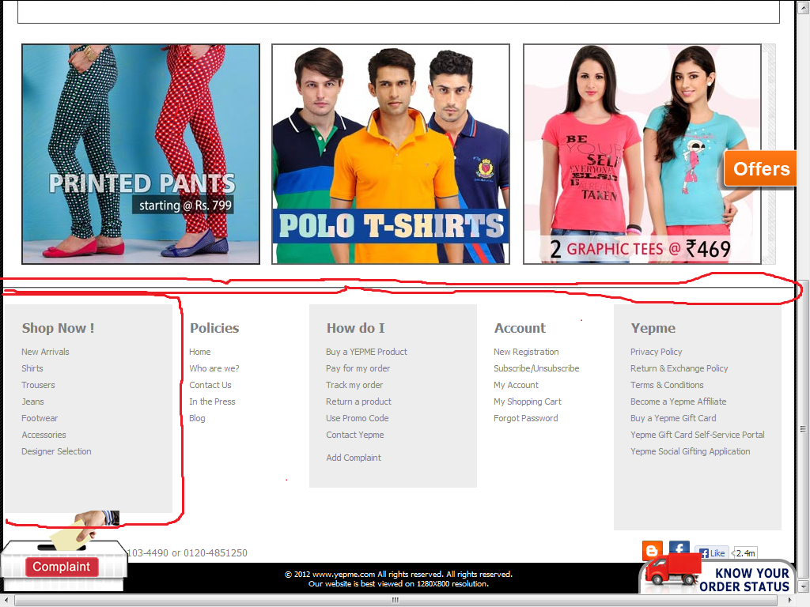Open Yepme Gift Card Self-Service Portal link
This screenshot has height=607, width=810.
698,435
